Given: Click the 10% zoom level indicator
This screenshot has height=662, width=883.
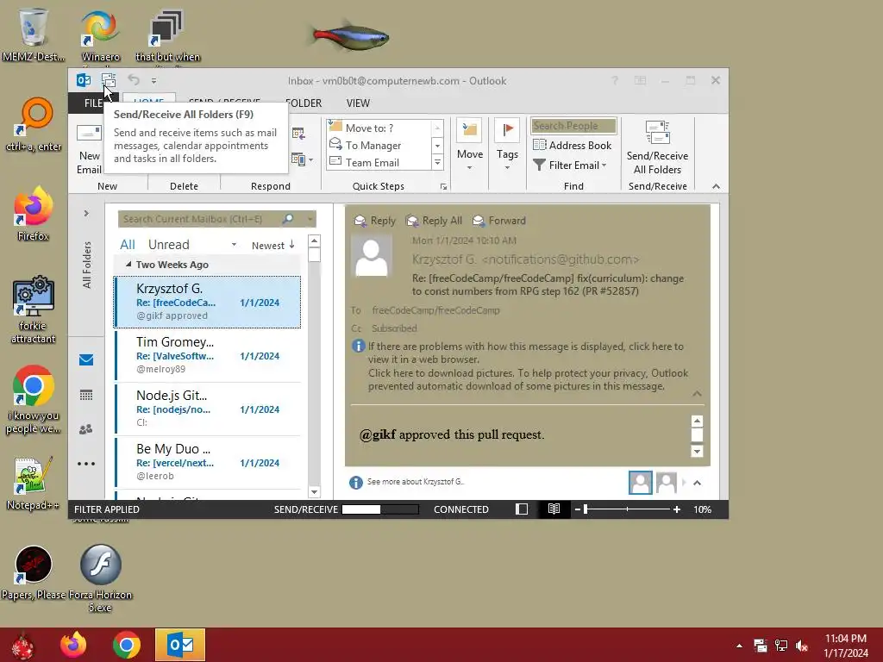Looking at the screenshot, I should [702, 509].
